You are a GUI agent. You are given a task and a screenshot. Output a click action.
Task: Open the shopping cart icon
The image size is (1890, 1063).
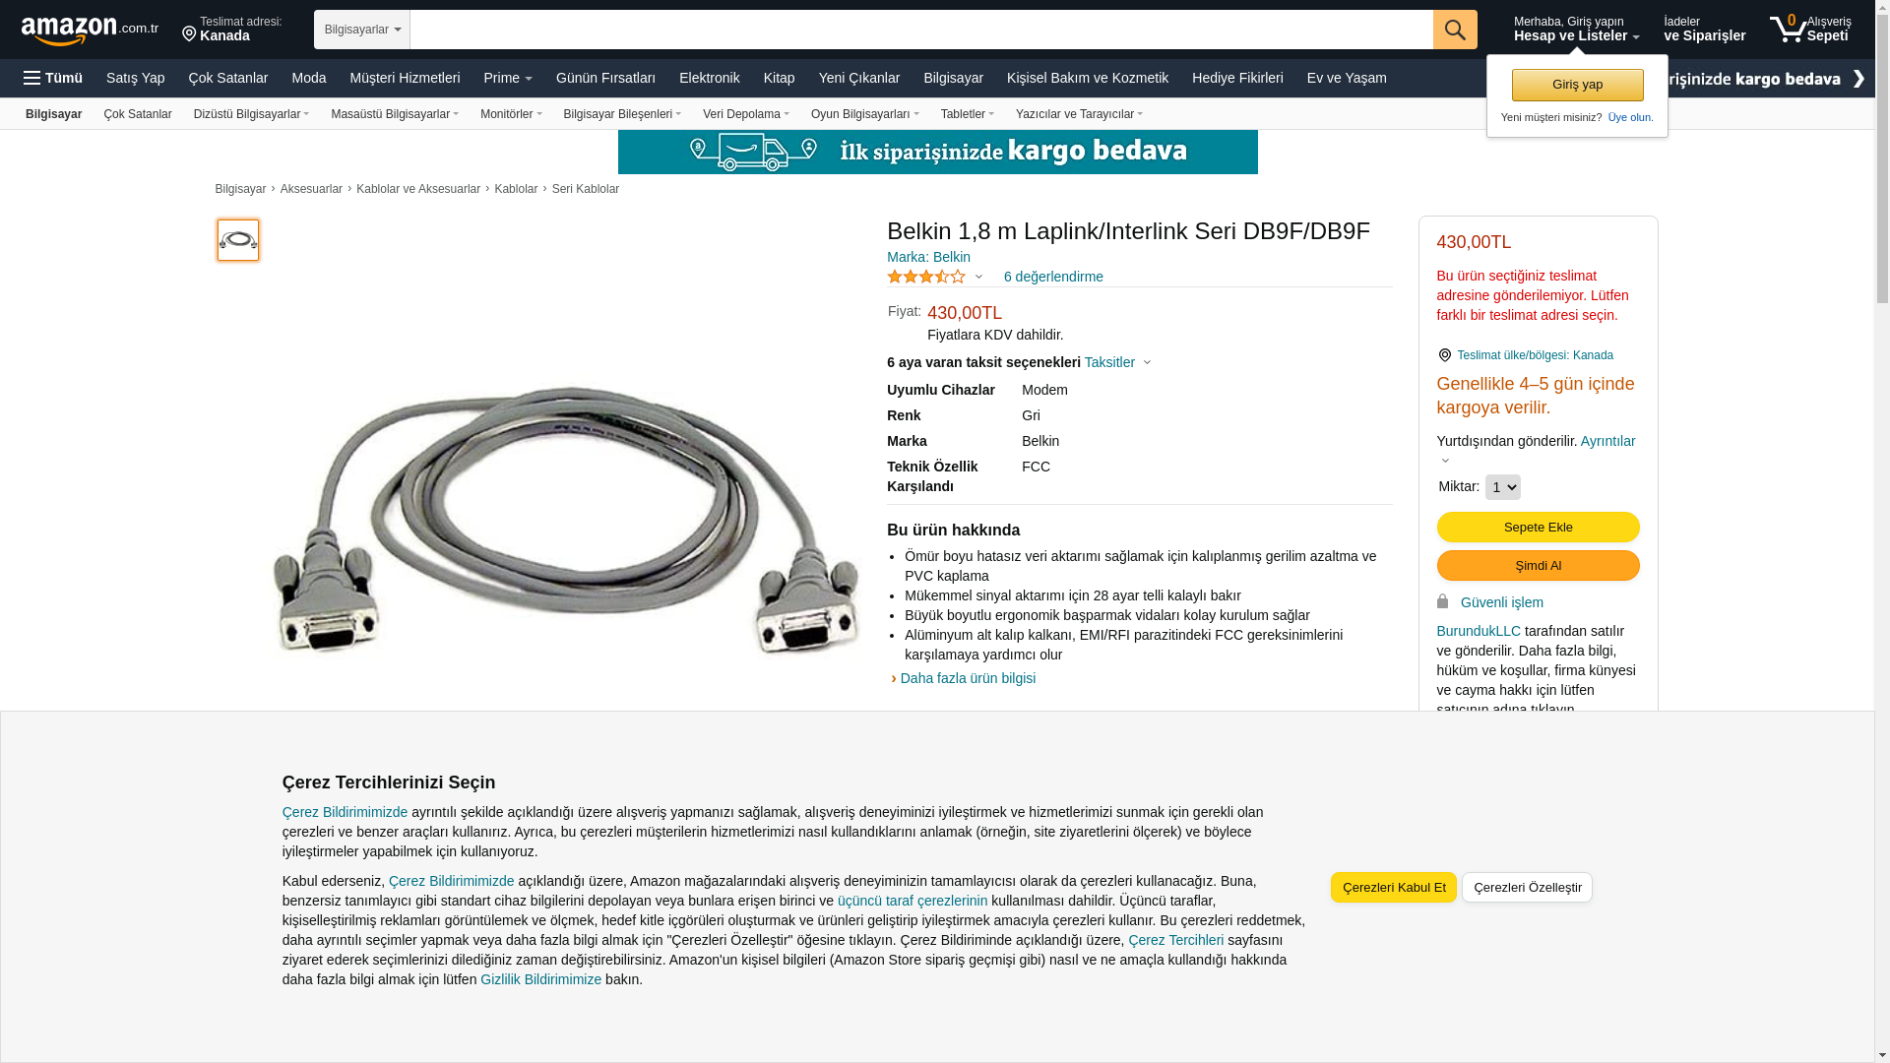(x=1788, y=29)
